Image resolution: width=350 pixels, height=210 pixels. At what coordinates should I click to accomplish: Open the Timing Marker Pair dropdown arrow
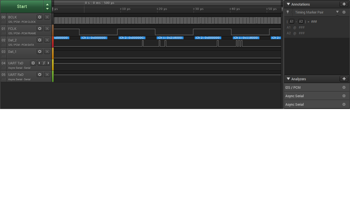pos(337,12)
